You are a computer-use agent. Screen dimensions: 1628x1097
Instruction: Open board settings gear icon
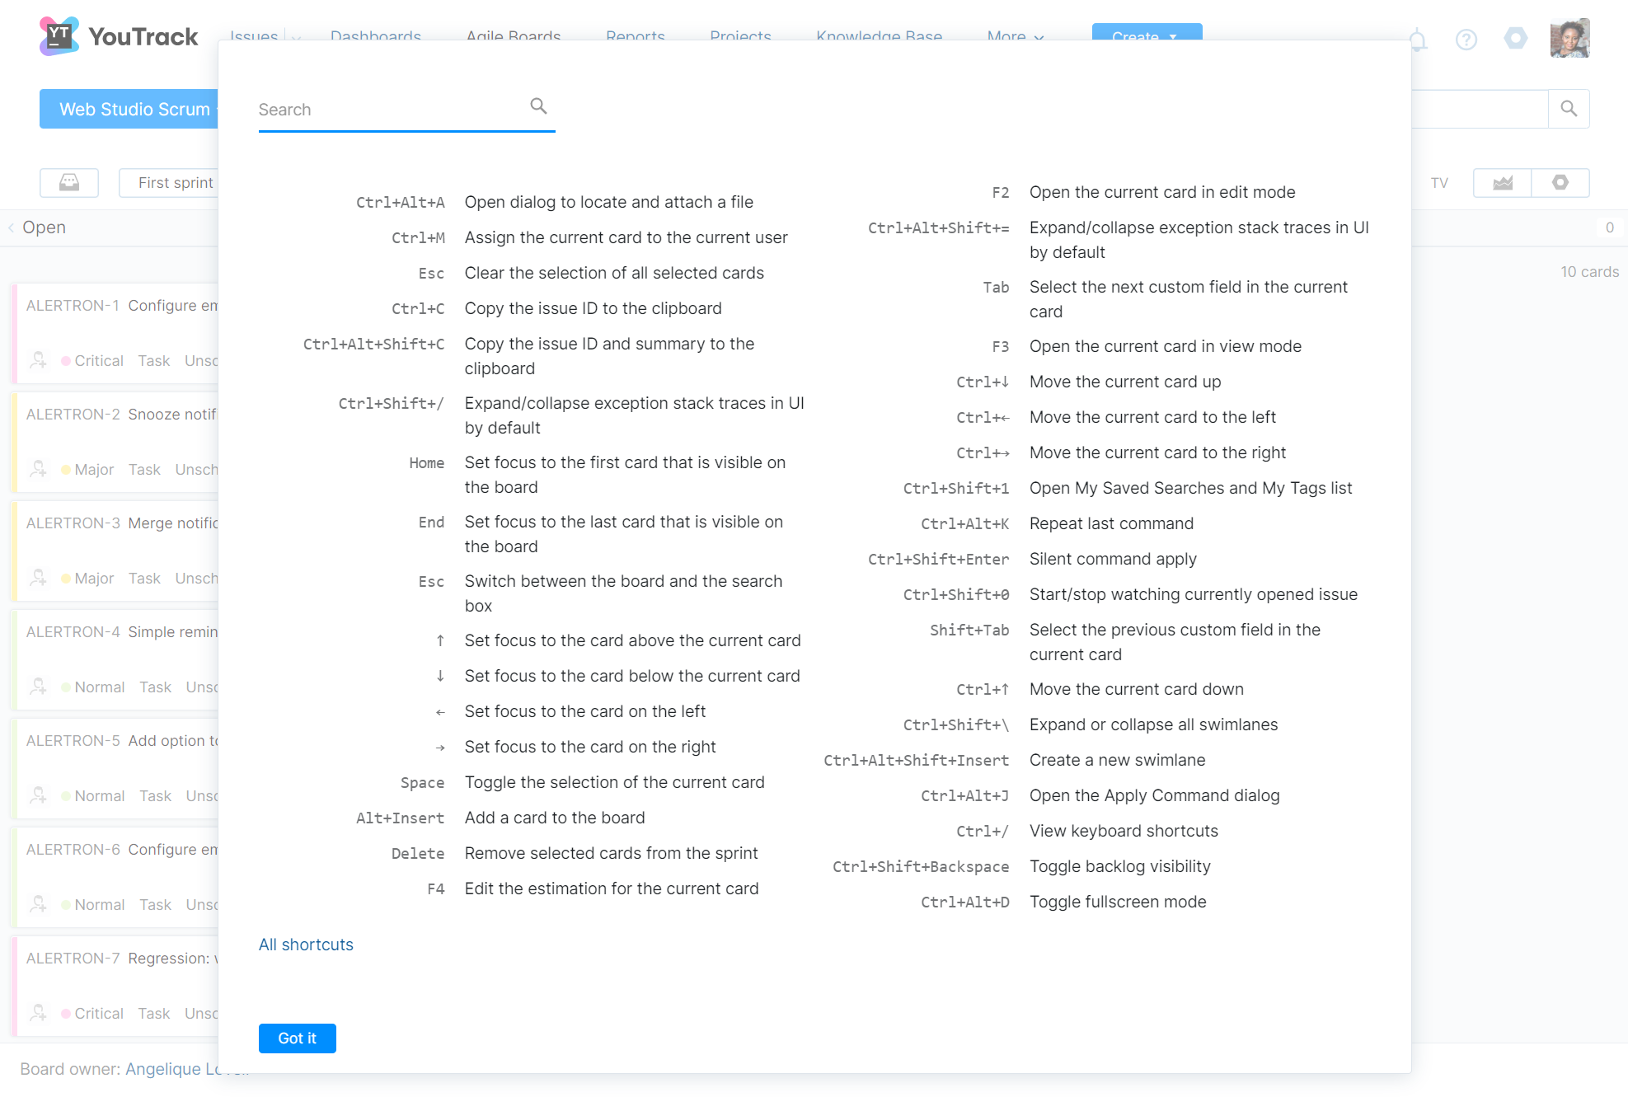(x=1560, y=183)
